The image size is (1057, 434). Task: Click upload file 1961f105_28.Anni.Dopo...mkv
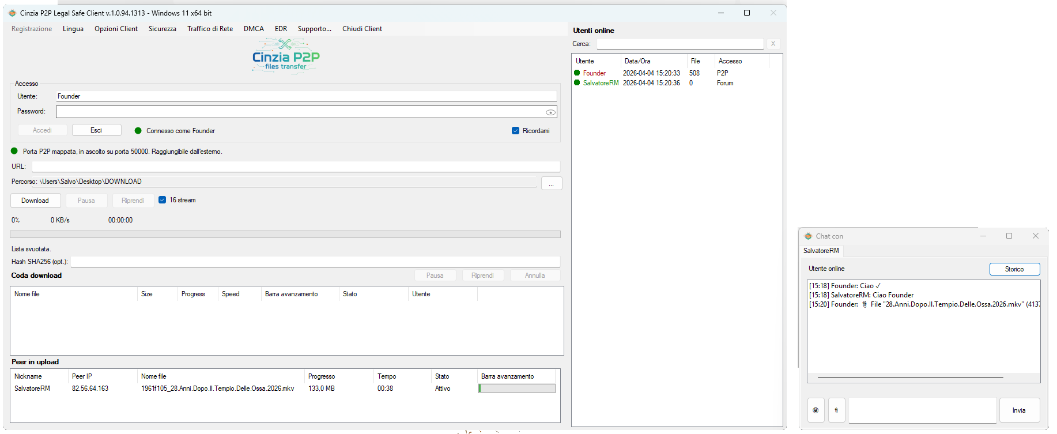click(x=218, y=388)
